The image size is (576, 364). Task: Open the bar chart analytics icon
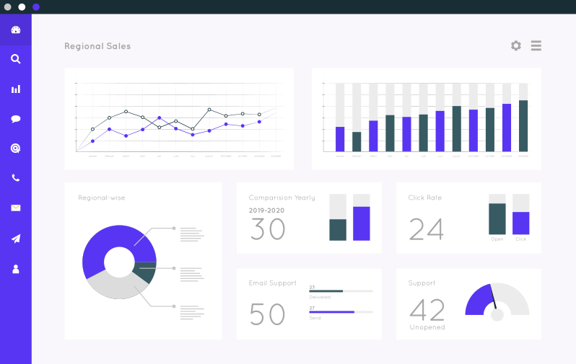[x=16, y=89]
